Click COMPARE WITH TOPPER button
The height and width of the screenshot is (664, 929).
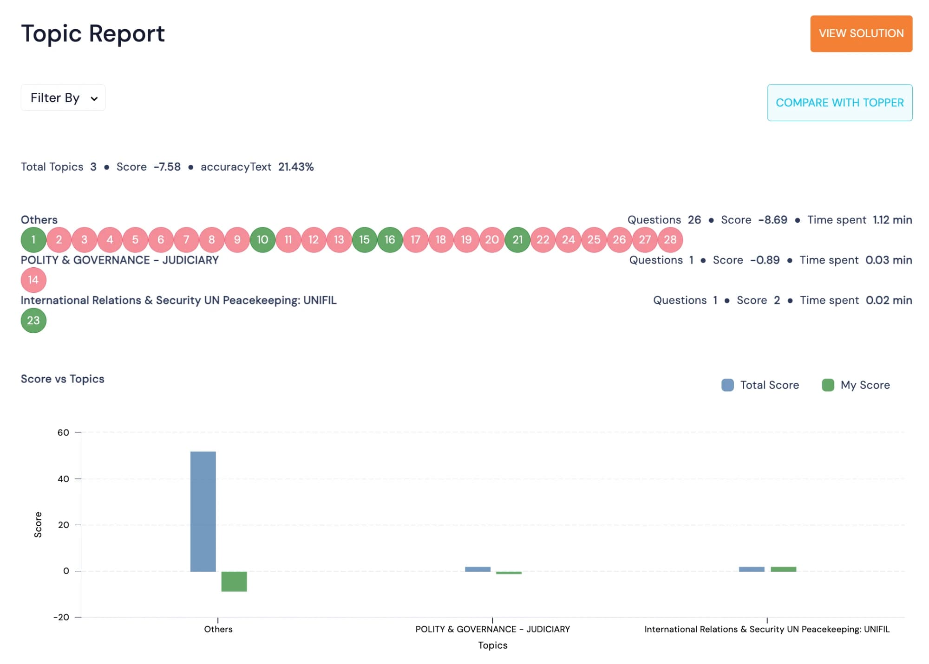[839, 103]
